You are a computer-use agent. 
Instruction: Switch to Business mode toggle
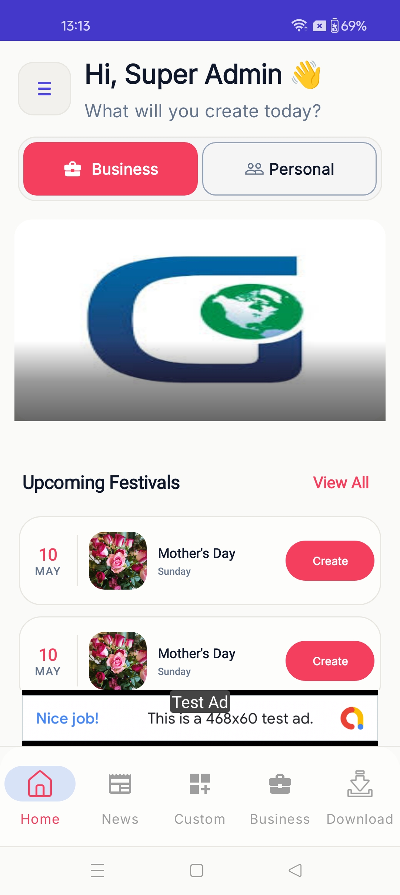pyautogui.click(x=110, y=169)
